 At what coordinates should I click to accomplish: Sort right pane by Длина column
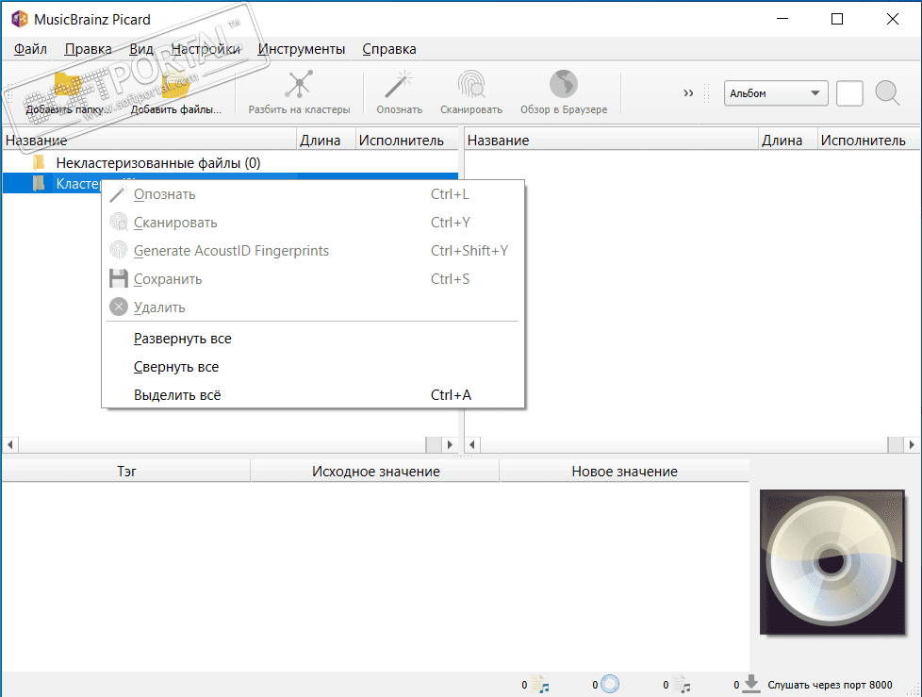coord(788,141)
